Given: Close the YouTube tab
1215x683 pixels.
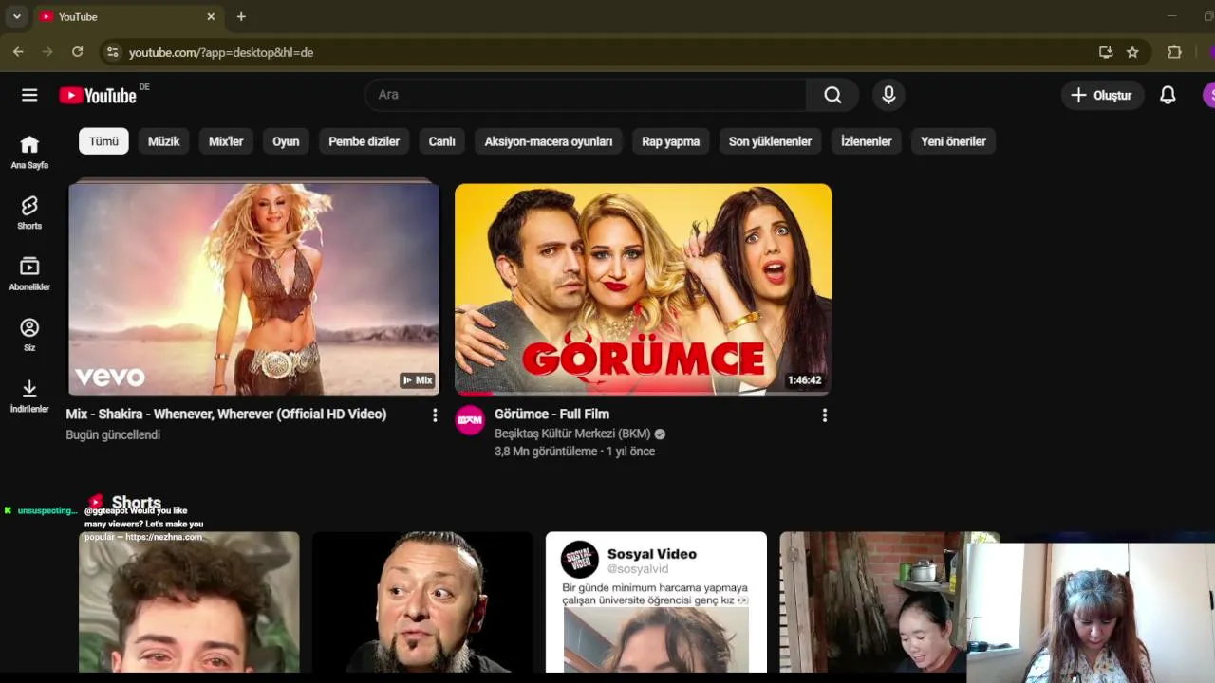Looking at the screenshot, I should coord(211,17).
